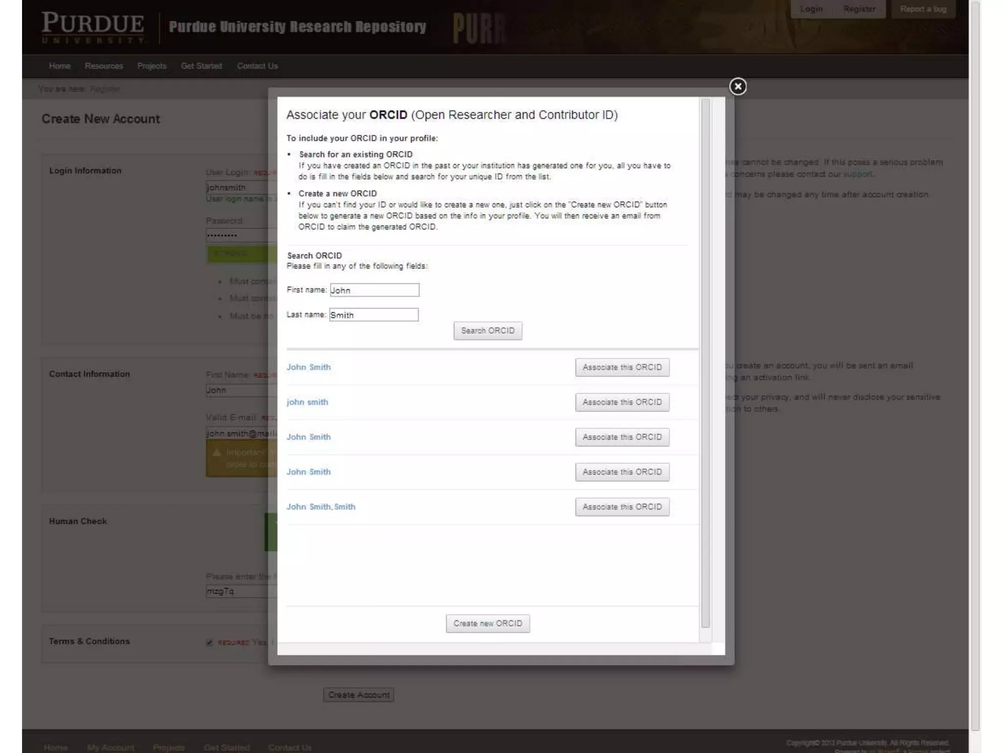Click the Login tab at top right
Viewport: 1004px width, 753px height.
click(x=811, y=9)
